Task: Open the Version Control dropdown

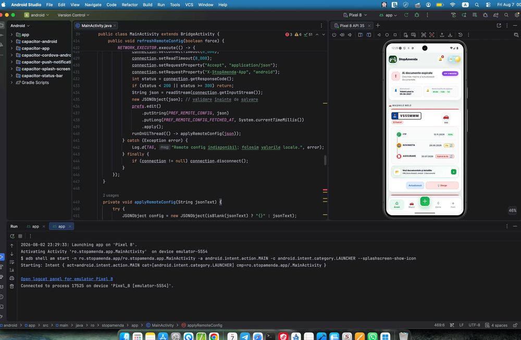Action: click(x=73, y=15)
